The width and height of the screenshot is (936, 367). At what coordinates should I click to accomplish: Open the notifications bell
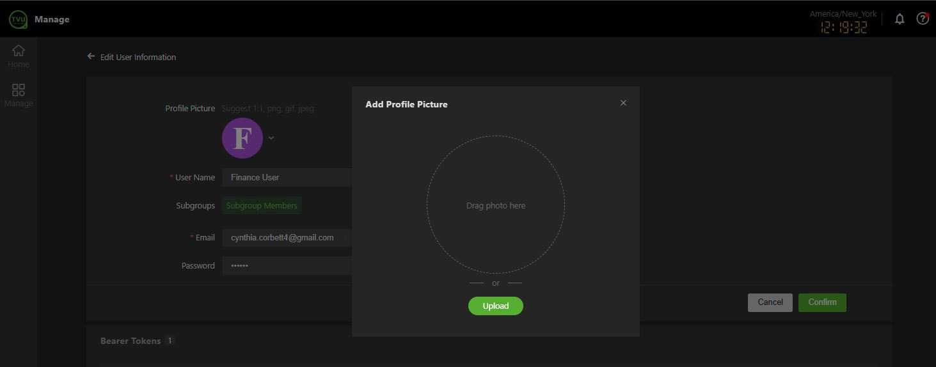tap(900, 19)
